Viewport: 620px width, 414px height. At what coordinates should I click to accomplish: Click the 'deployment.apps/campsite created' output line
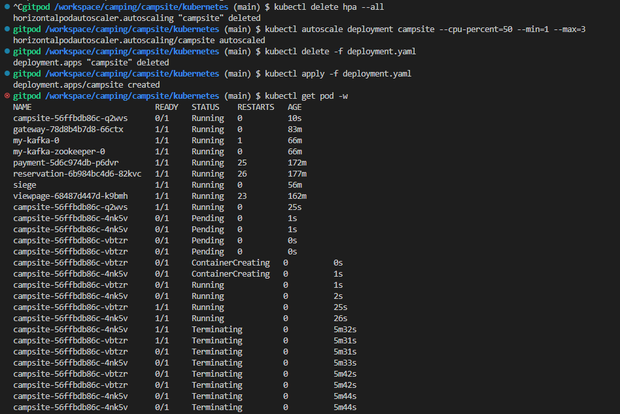click(86, 85)
